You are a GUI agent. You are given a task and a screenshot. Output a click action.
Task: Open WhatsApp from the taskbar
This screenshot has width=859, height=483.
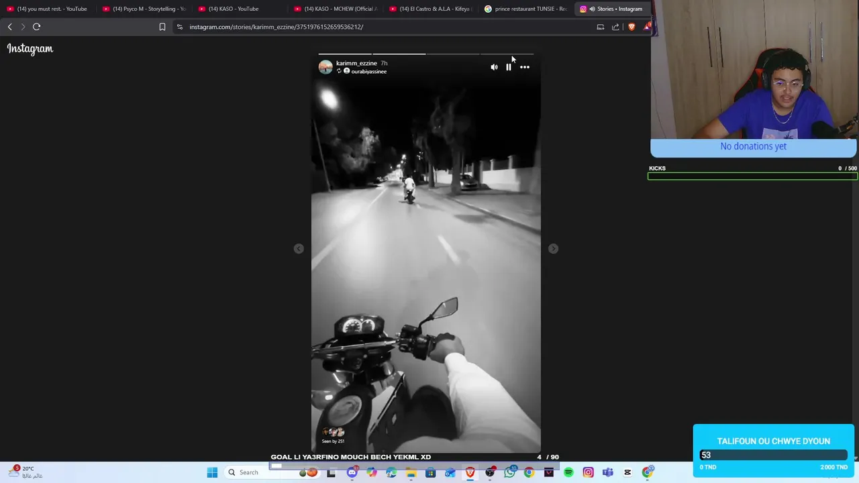click(x=509, y=472)
